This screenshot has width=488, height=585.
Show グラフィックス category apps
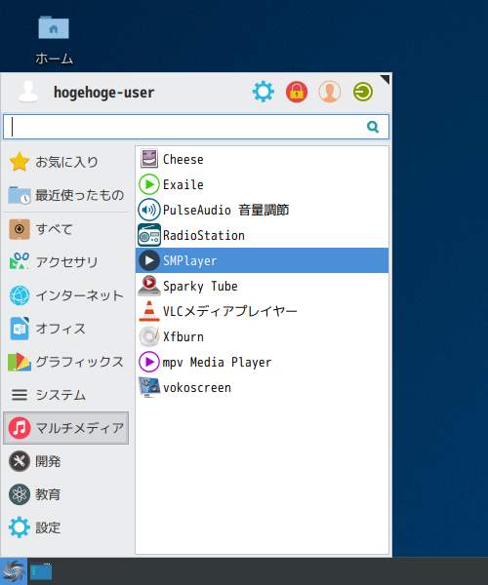tap(66, 362)
